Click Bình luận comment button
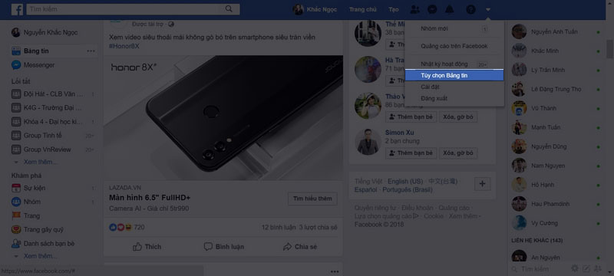 click(x=223, y=247)
